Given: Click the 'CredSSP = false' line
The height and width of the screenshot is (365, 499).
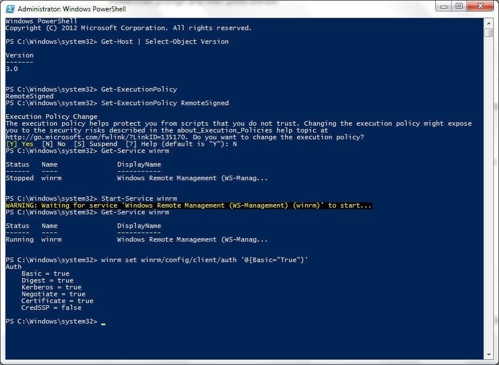Looking at the screenshot, I should [x=51, y=308].
